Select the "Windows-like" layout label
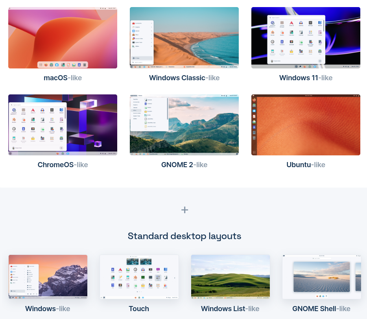Image resolution: width=367 pixels, height=319 pixels. pyautogui.click(x=48, y=309)
